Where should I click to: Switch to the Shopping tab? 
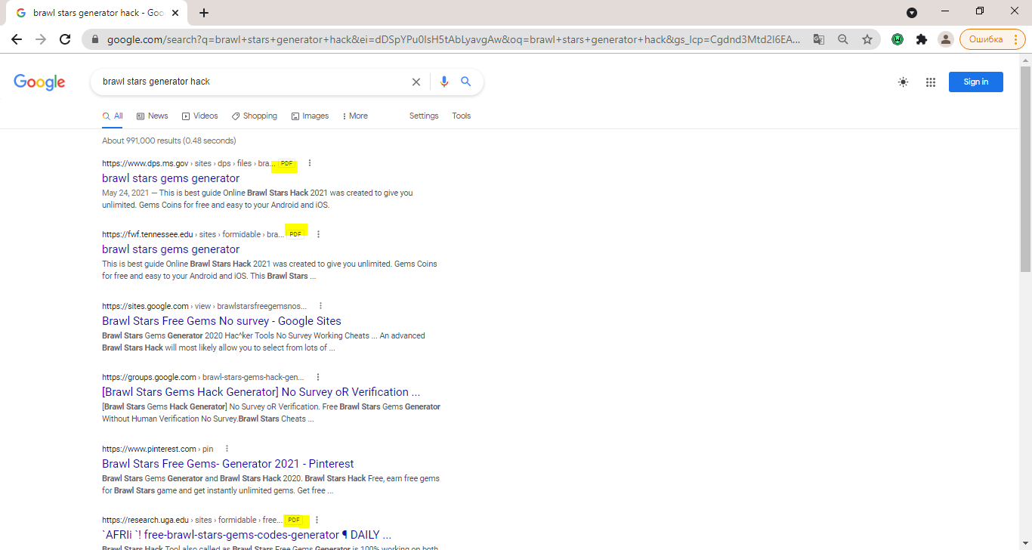pyautogui.click(x=255, y=116)
